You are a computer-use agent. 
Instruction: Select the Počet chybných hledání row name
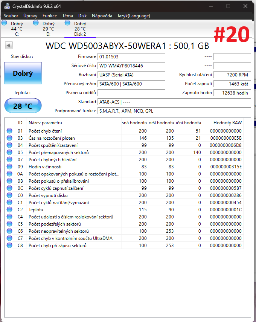[x=53, y=160]
